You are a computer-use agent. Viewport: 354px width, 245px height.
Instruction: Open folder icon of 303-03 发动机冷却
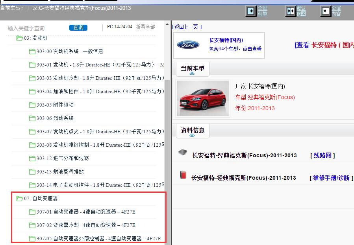tap(32, 78)
